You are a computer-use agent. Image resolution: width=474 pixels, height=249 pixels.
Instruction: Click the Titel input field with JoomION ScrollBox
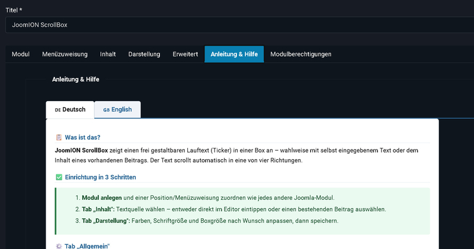[240, 25]
